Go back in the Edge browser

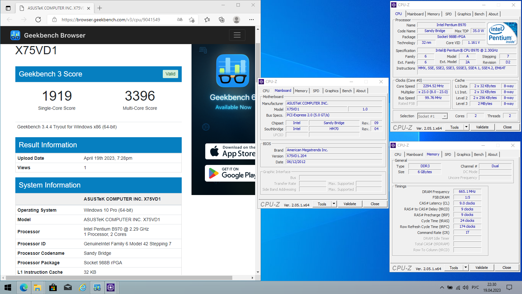(x=9, y=20)
